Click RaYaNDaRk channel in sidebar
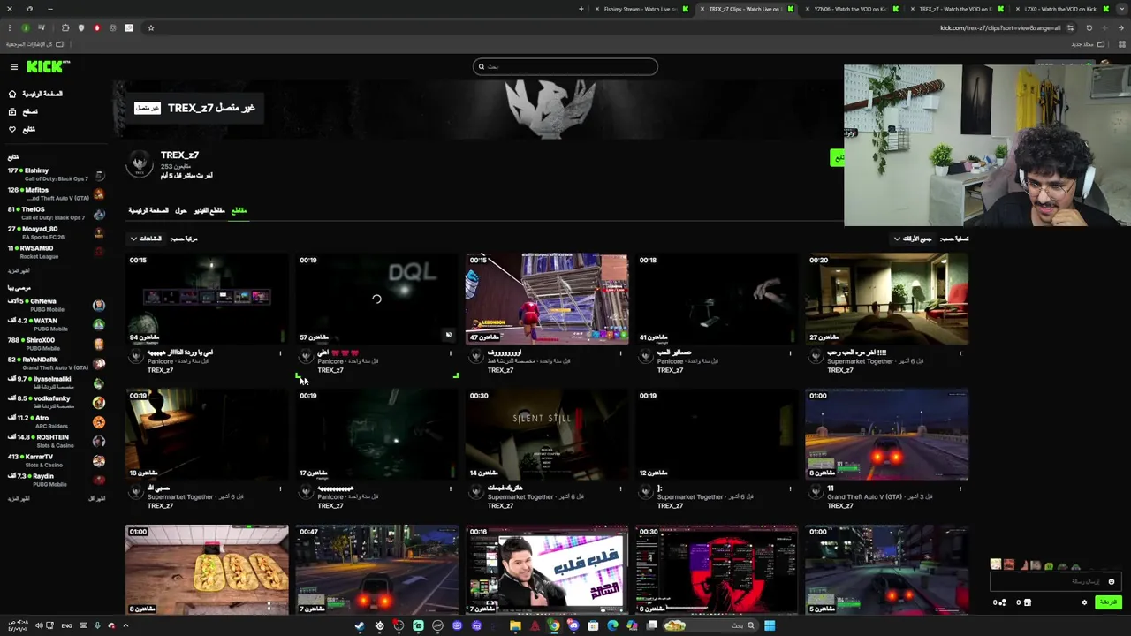This screenshot has height=636, width=1131. [x=56, y=363]
